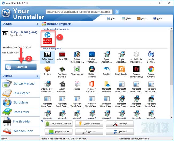Click the Quick Uninstall button
174x141 pixels.
click(89, 124)
